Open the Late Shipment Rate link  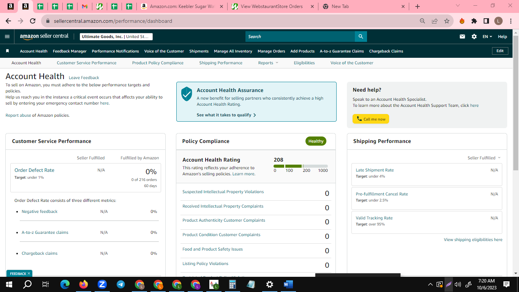tap(375, 170)
